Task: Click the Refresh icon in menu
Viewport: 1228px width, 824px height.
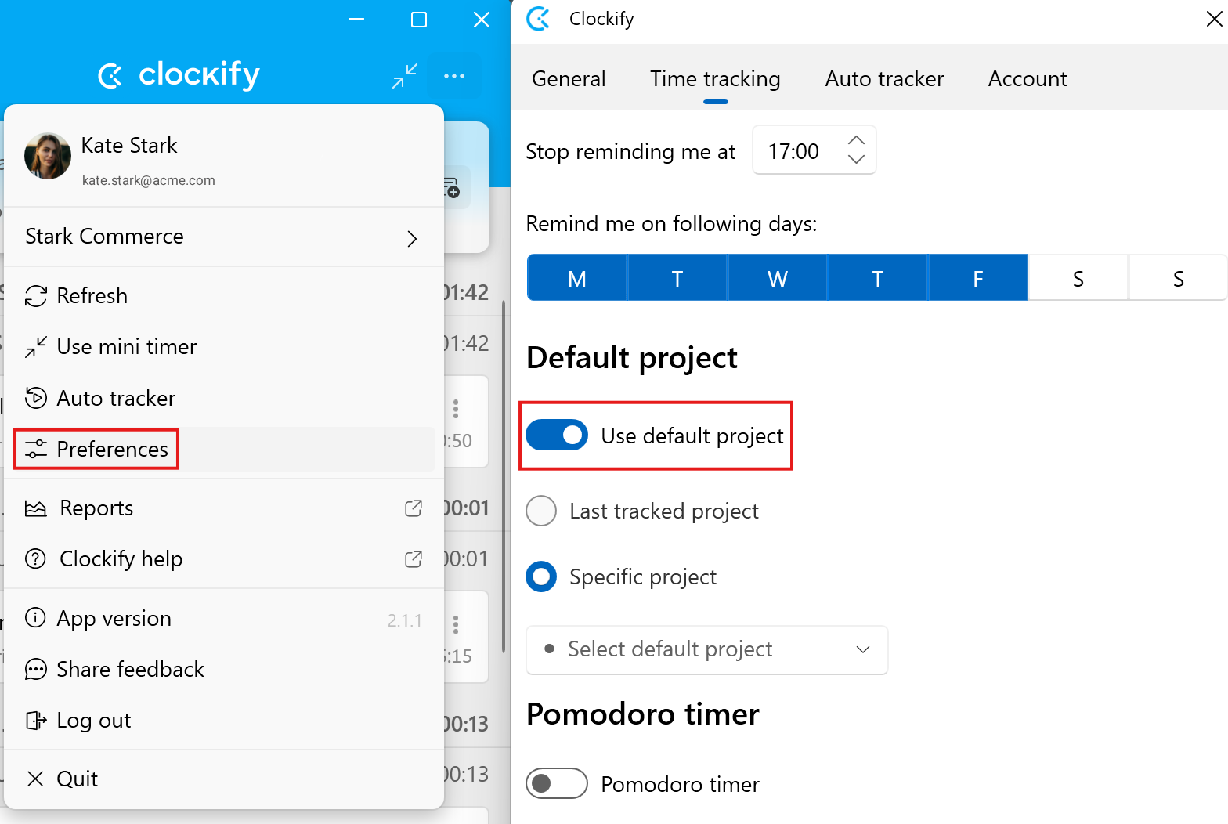Action: pos(36,296)
